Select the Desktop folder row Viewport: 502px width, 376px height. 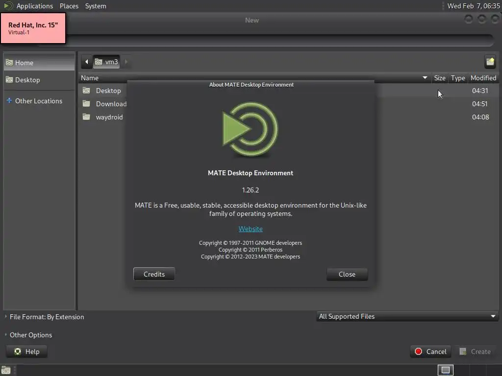tap(288, 91)
